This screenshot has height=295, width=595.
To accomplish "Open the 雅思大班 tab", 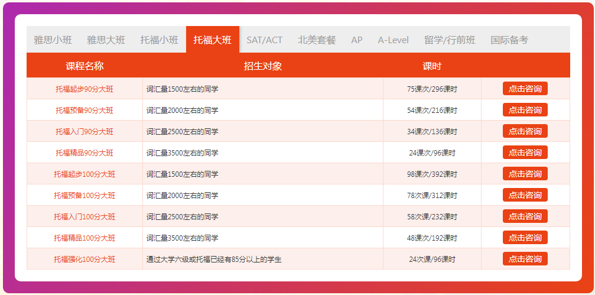I will (x=106, y=40).
